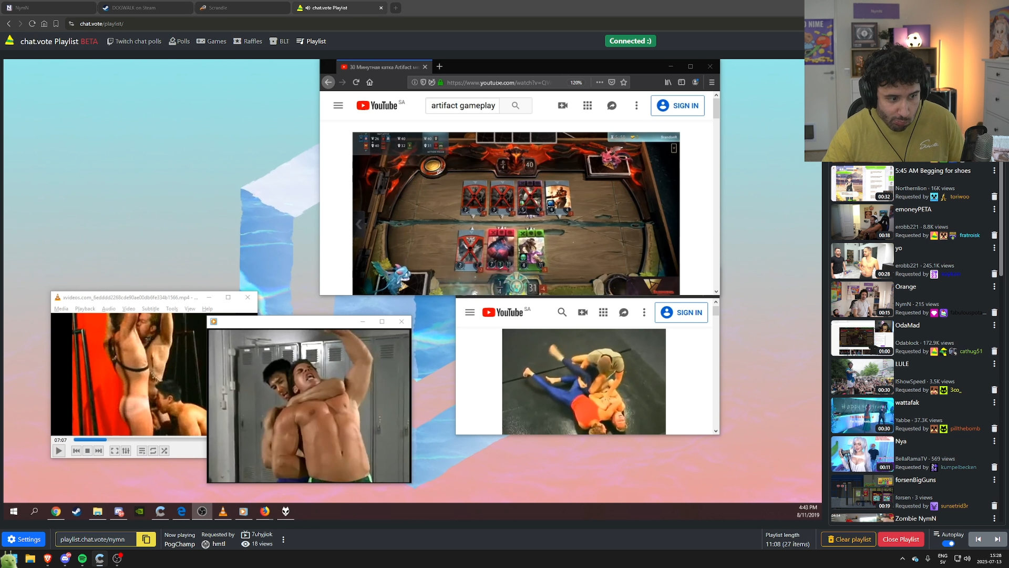The image size is (1009, 568).
Task: Open Brave browser from the taskbar
Action: coord(48,559)
